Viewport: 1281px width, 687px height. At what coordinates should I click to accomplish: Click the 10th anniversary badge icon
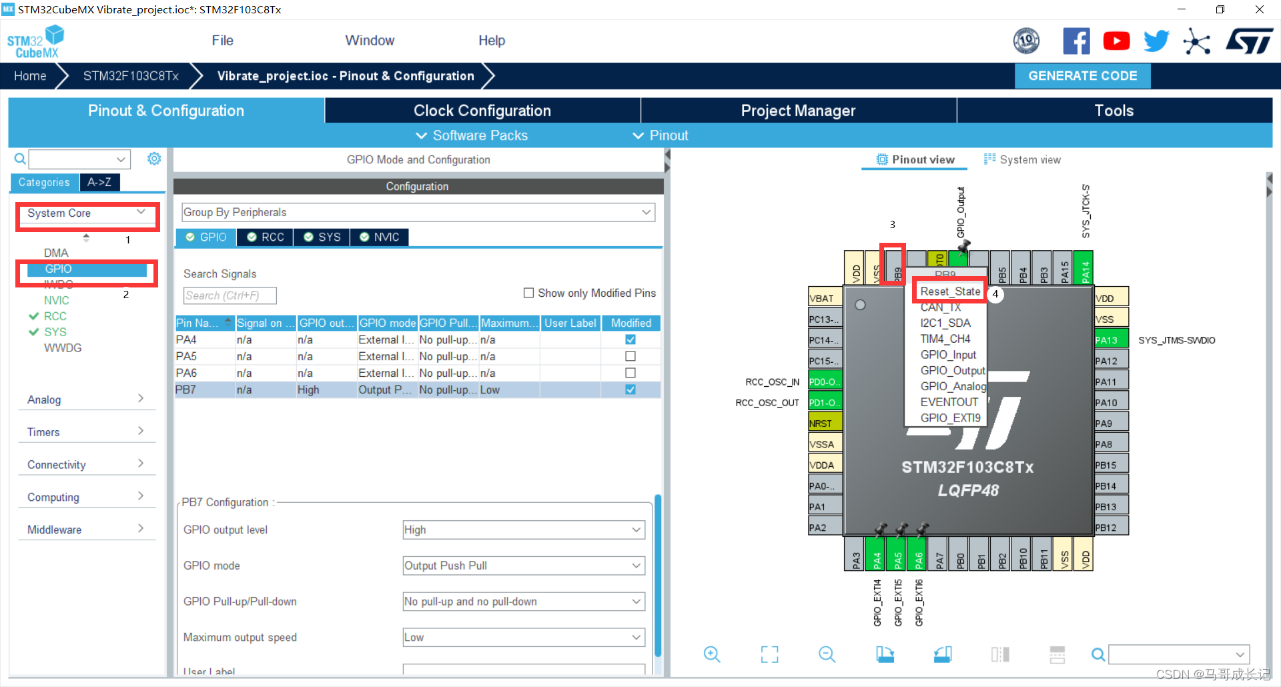[x=1026, y=41]
